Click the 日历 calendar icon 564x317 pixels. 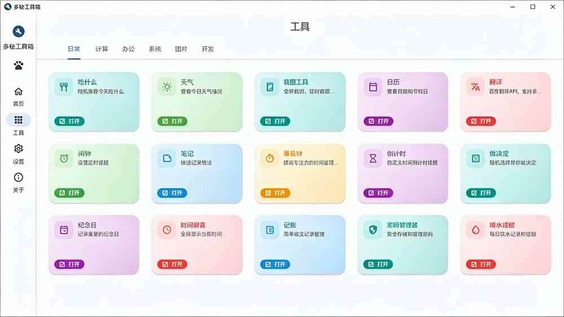(x=373, y=87)
